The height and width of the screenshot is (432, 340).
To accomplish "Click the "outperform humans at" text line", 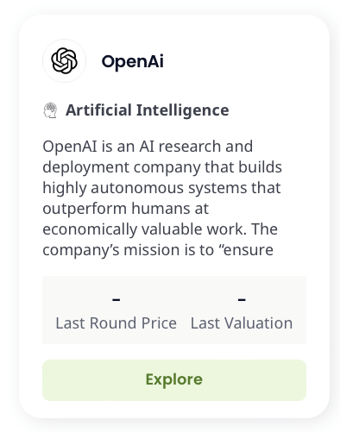I will (125, 209).
